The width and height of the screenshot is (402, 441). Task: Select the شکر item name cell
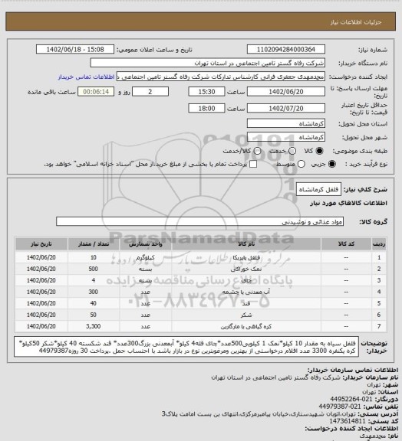[246, 315]
